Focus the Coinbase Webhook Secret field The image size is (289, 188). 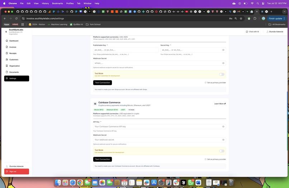pyautogui.click(x=160, y=140)
